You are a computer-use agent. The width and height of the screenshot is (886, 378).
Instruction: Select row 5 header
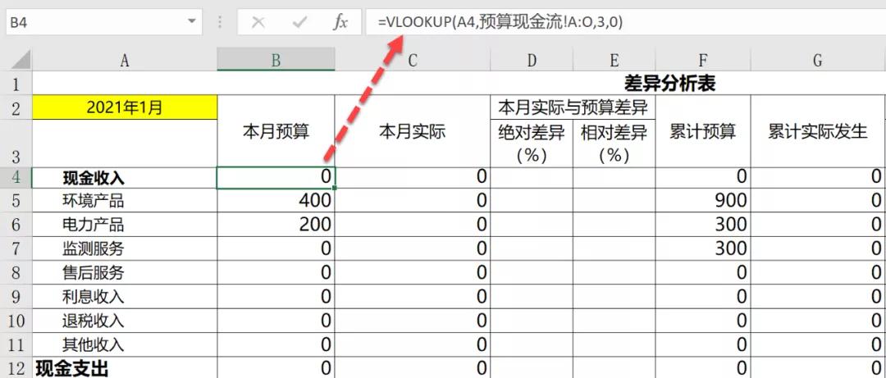click(x=16, y=201)
